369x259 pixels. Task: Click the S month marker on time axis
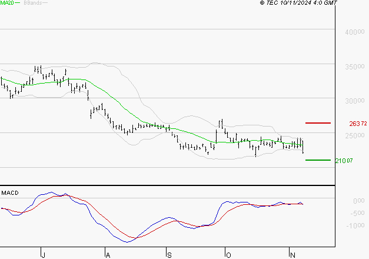[169, 255]
